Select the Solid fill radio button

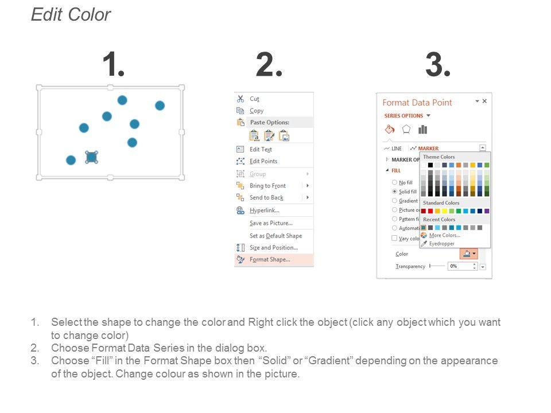click(394, 192)
